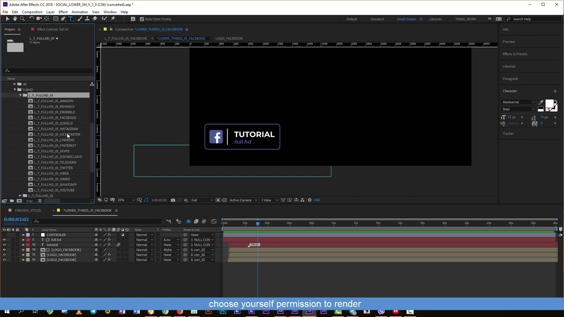Select the Brush tool
564x317 pixels.
[80, 19]
